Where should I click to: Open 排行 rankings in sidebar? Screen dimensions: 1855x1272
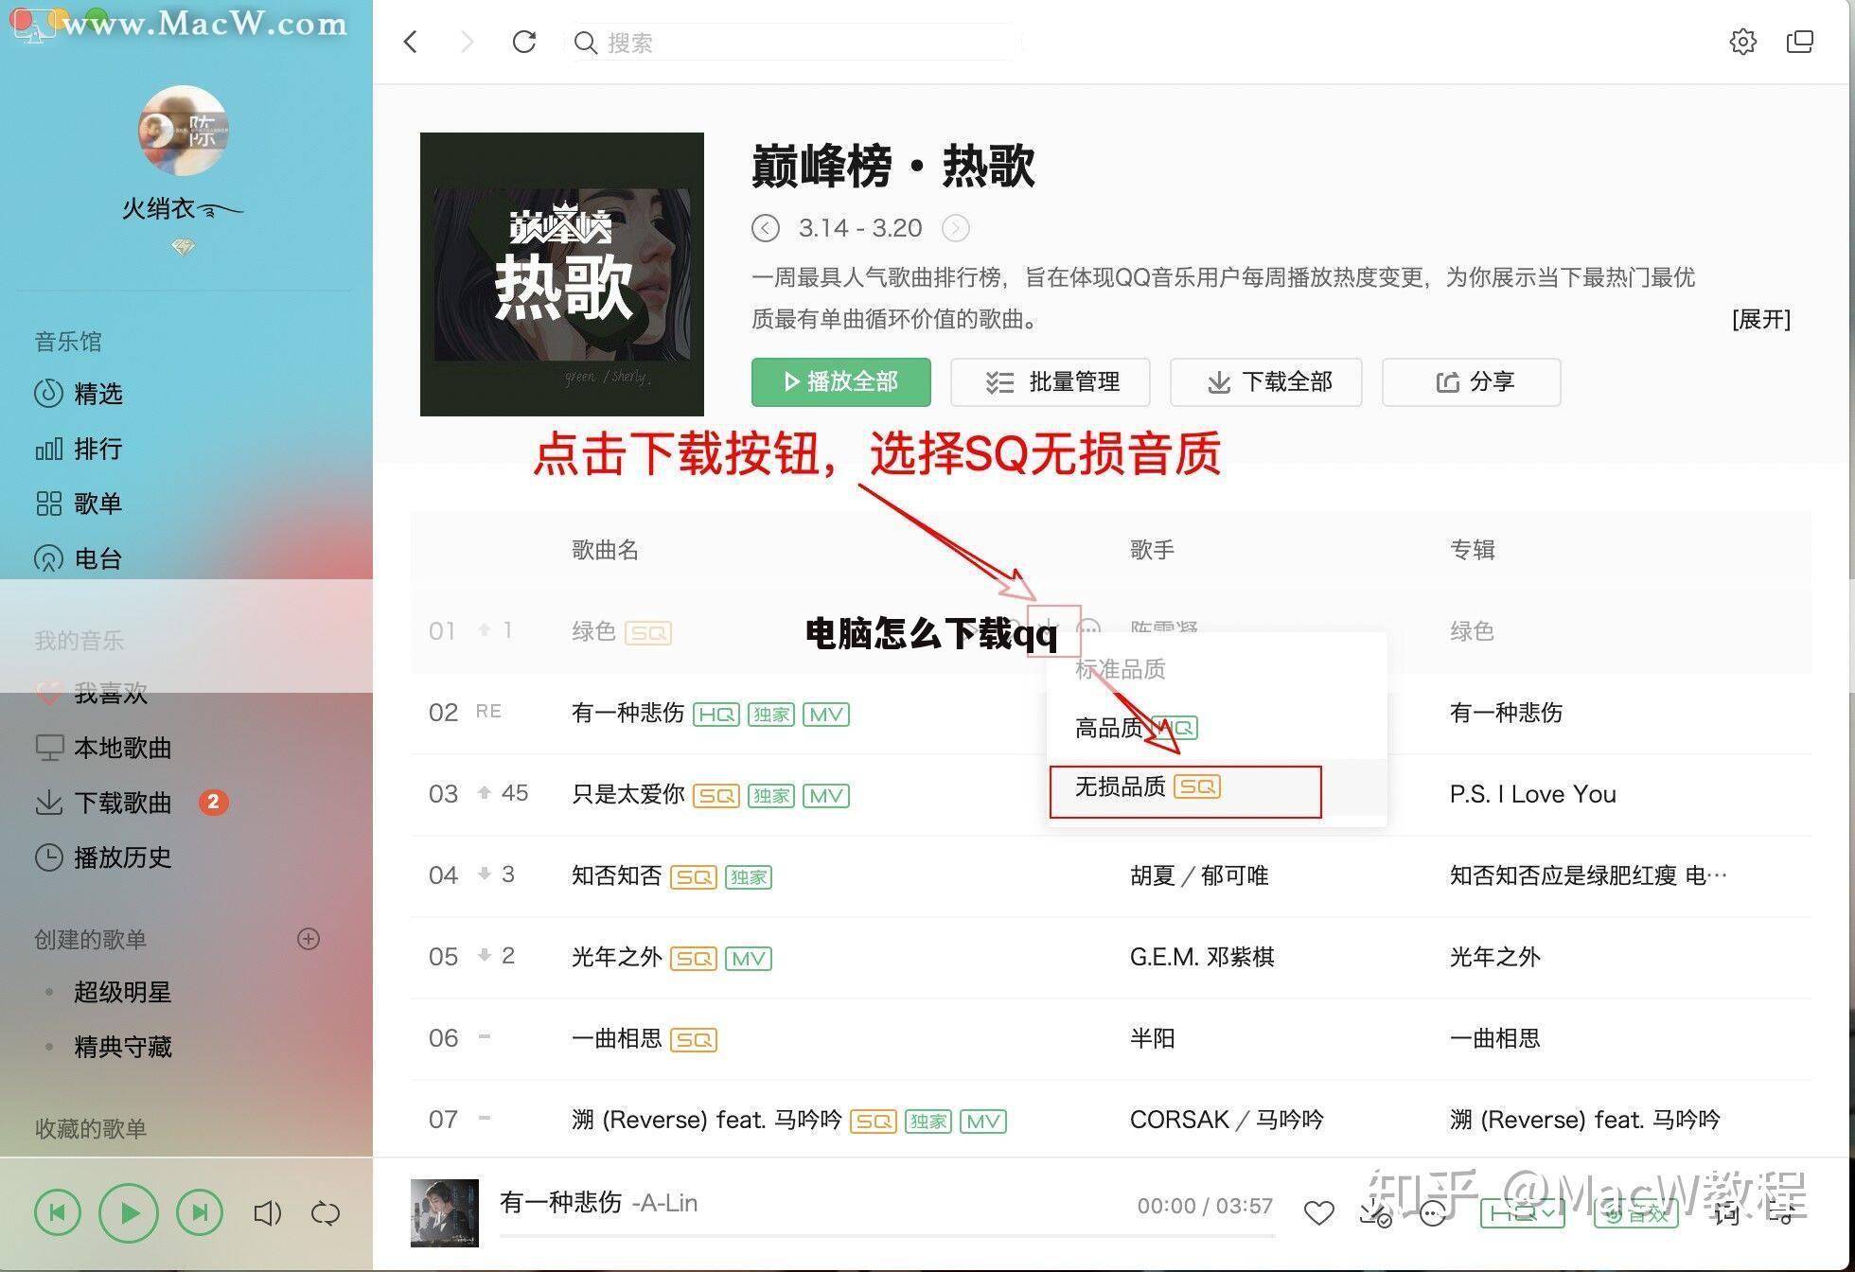click(x=79, y=448)
